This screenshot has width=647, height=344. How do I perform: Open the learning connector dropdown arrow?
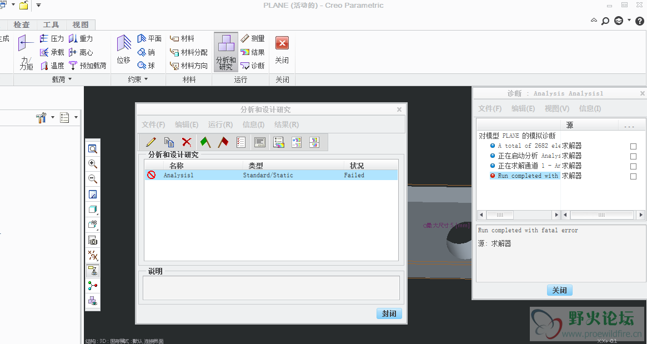629,20
